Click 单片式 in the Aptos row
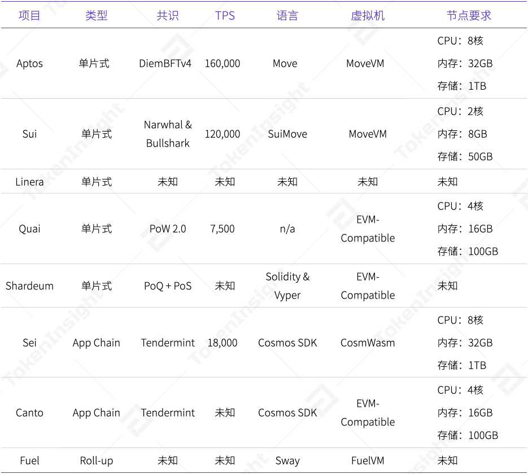Image resolution: width=528 pixels, height=474 pixels. point(94,64)
